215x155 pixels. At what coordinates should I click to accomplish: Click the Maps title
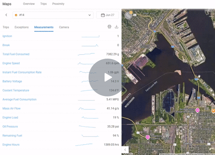(7, 4)
